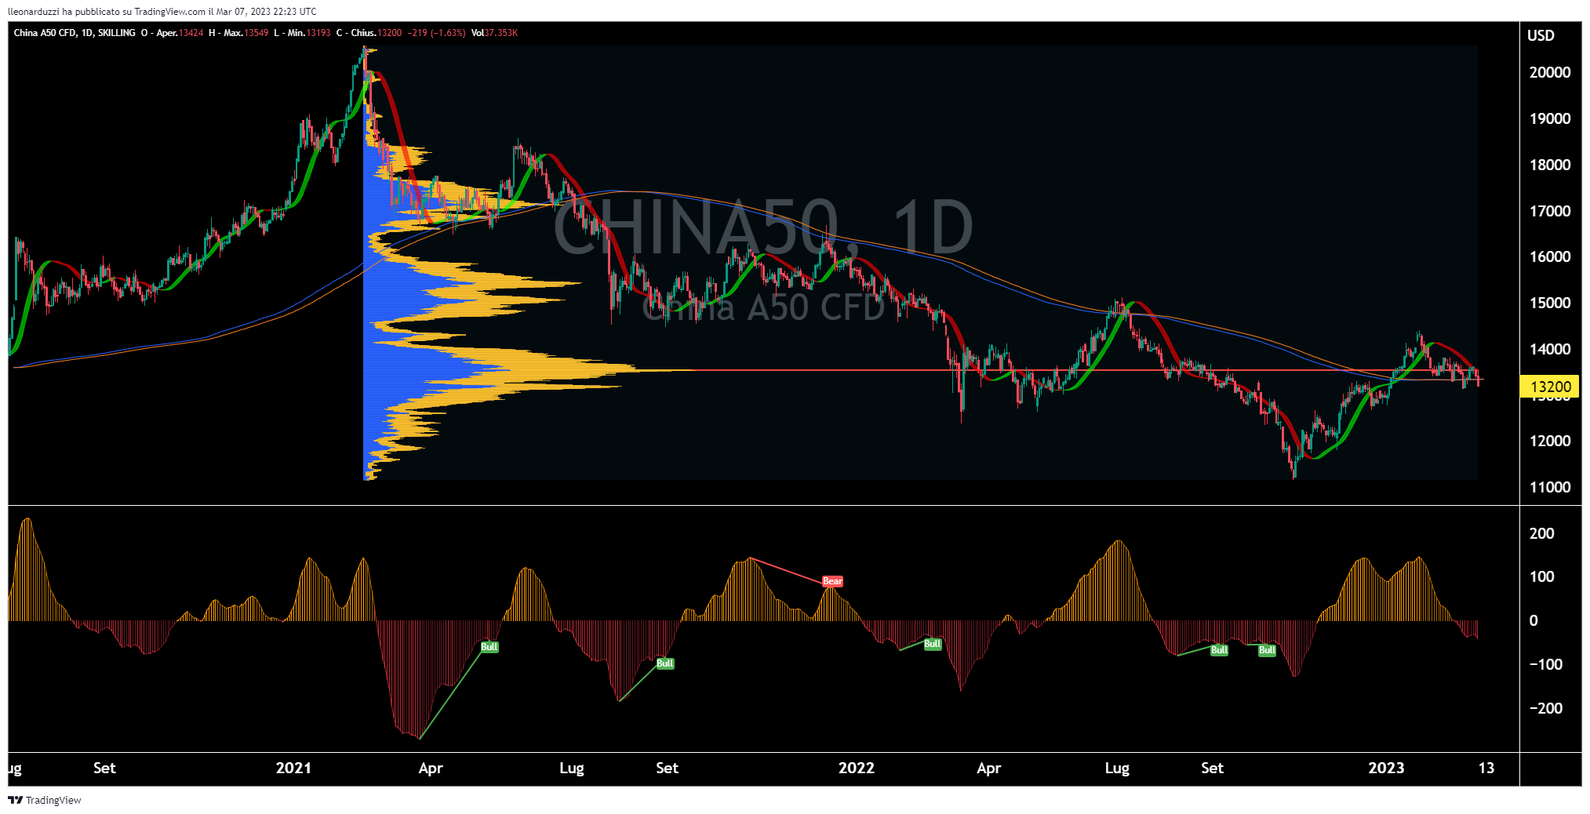The image size is (1590, 814).
Task: Click the 2022 time axis label
Action: coord(856,768)
